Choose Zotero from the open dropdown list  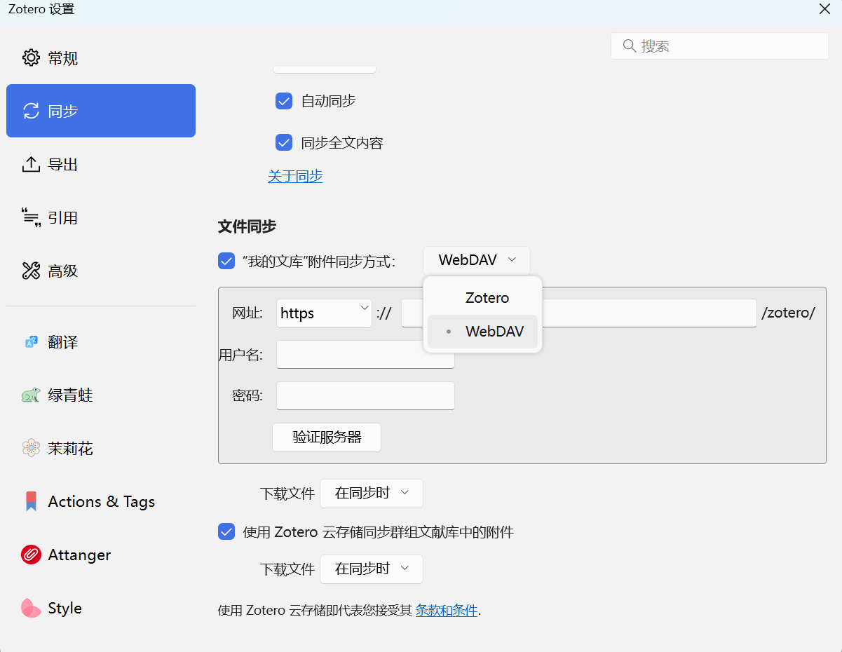487,298
